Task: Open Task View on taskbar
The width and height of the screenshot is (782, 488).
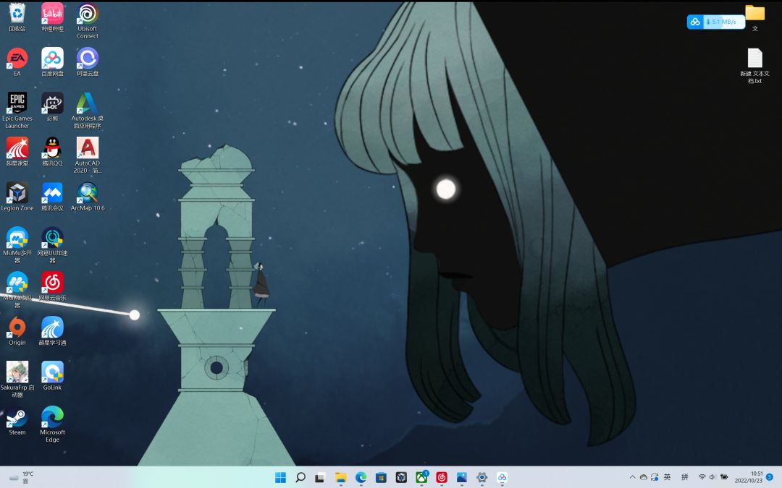Action: (x=320, y=478)
